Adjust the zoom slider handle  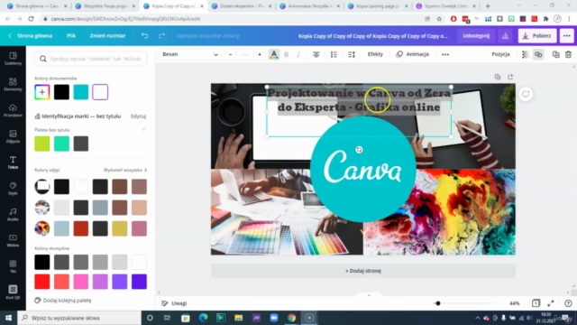click(438, 303)
